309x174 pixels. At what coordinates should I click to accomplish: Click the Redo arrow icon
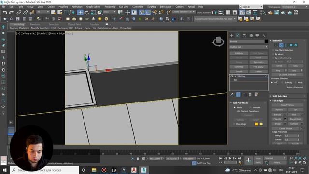12,13
